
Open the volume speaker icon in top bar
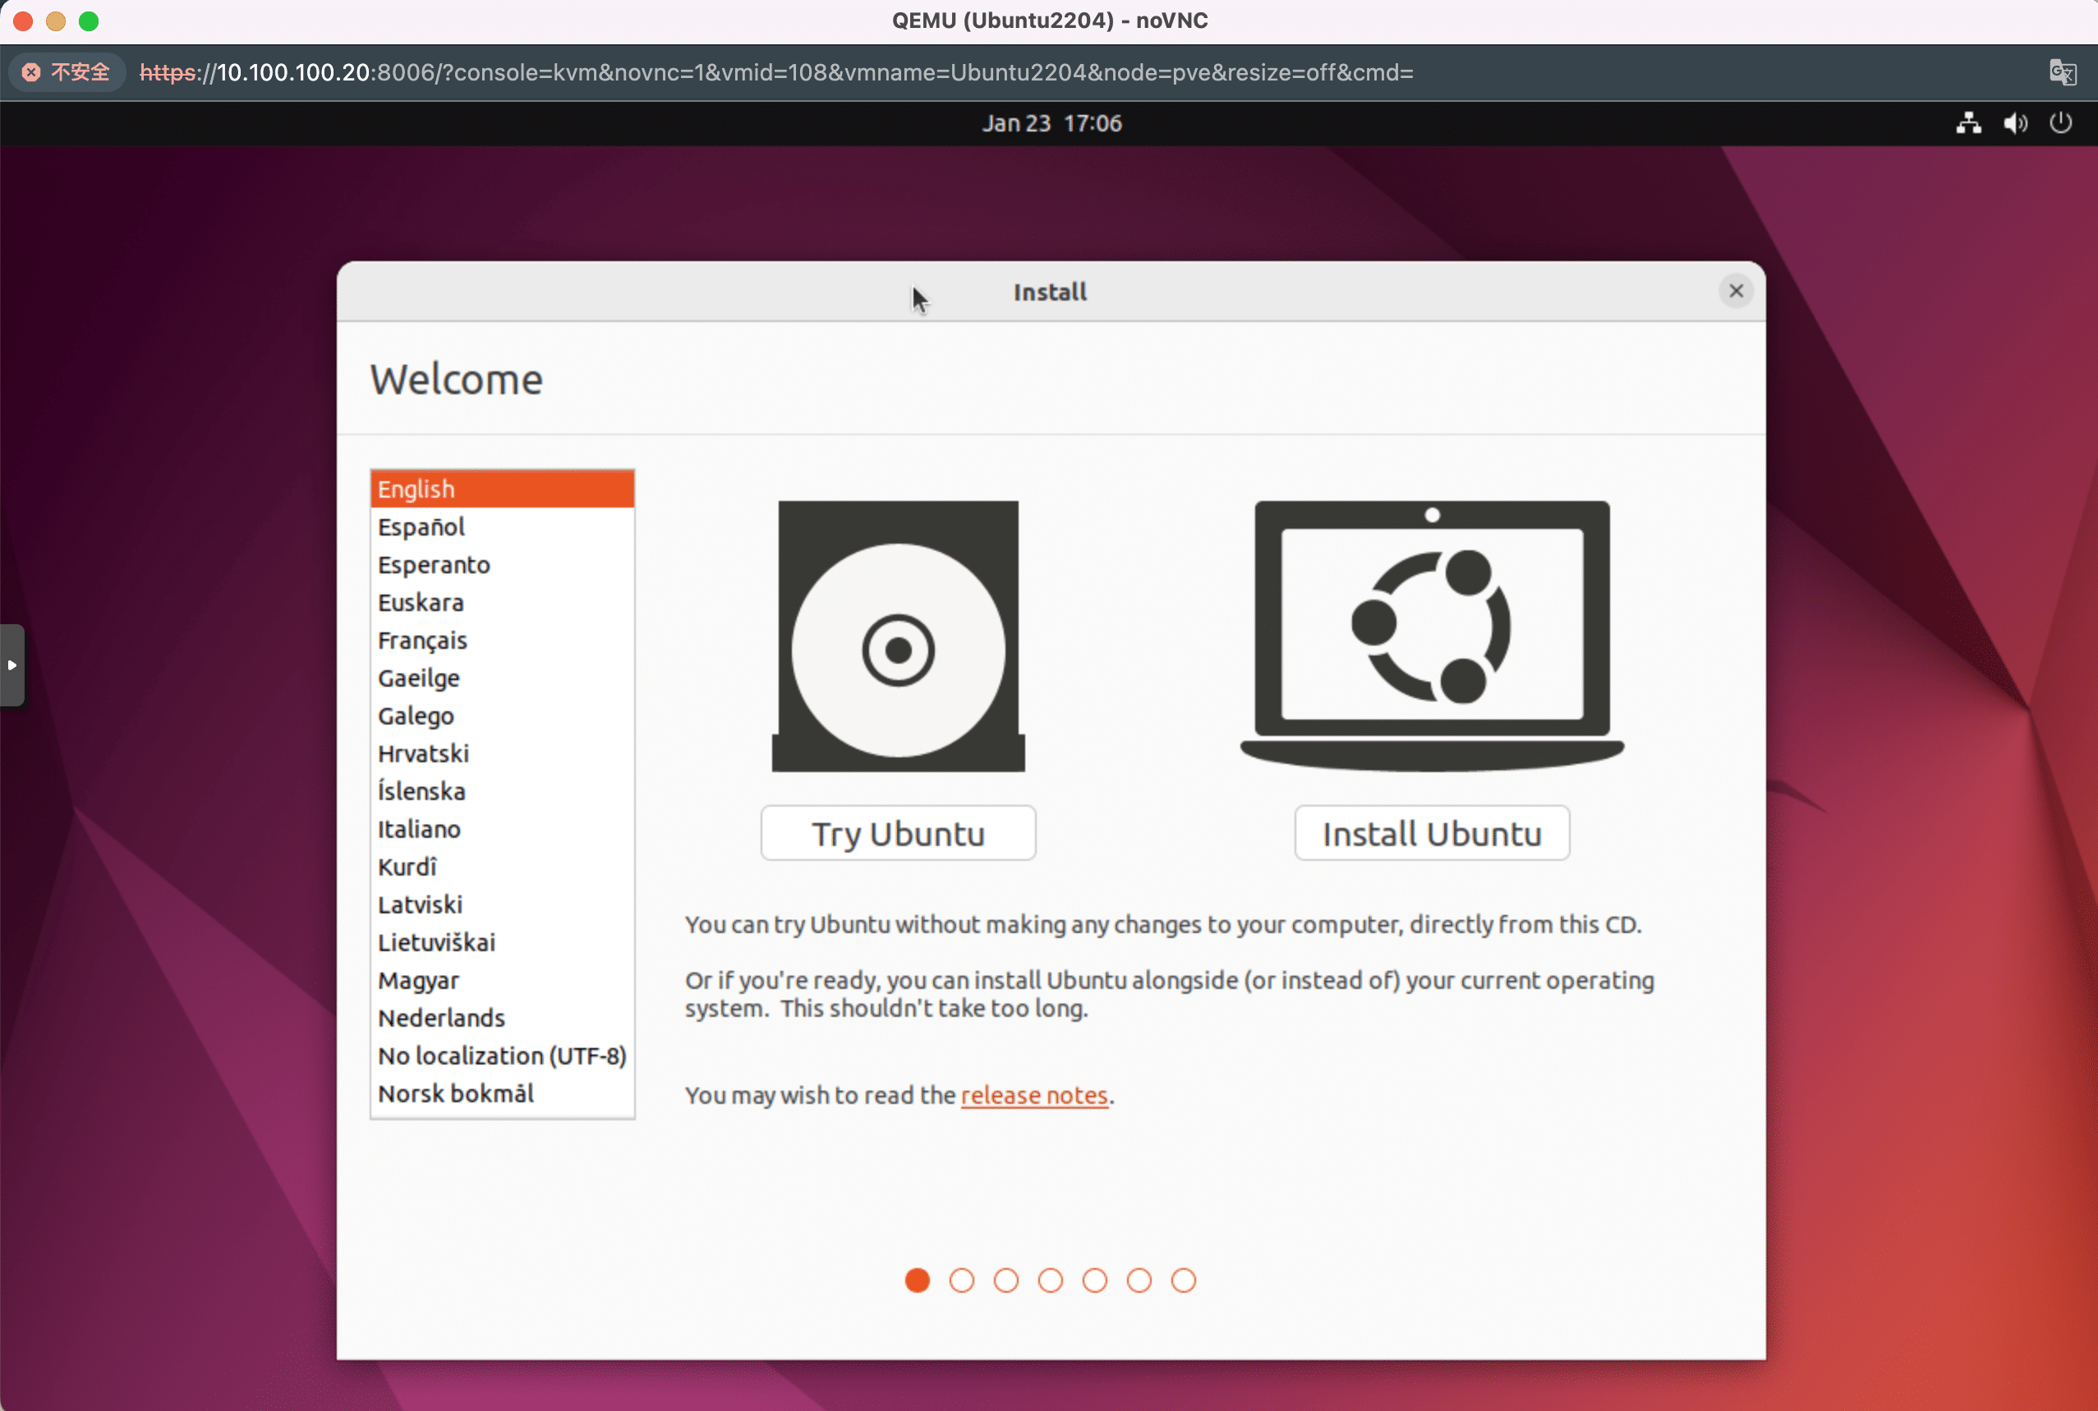coord(2015,123)
